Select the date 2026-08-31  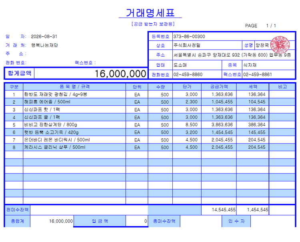click(x=44, y=36)
